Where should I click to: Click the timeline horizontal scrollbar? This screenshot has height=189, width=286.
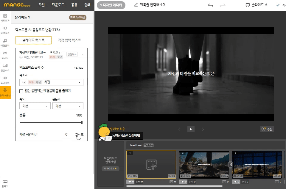(x=174, y=186)
